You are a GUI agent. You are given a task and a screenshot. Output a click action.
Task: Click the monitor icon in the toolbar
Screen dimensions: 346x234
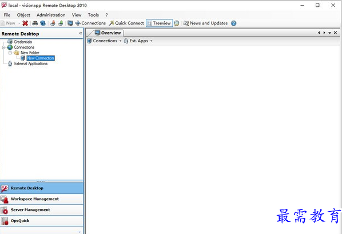click(x=70, y=23)
